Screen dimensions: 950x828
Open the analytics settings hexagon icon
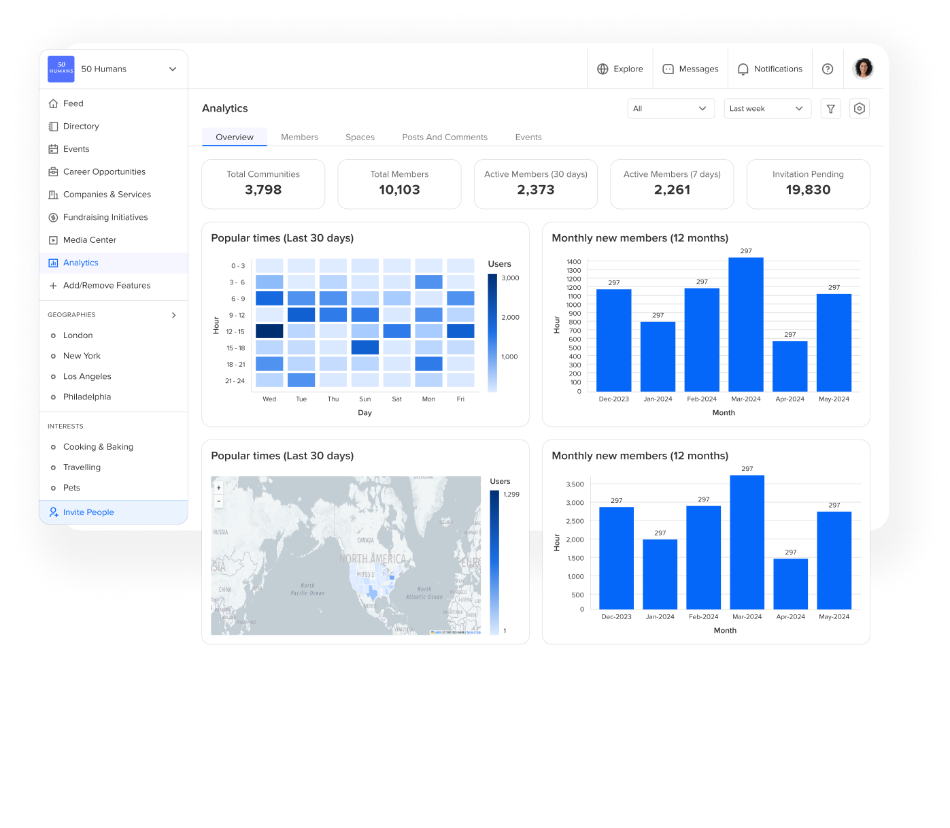tap(860, 108)
